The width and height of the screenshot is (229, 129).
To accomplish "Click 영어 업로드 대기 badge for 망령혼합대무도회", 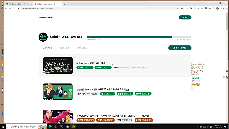I will coord(108,94).
